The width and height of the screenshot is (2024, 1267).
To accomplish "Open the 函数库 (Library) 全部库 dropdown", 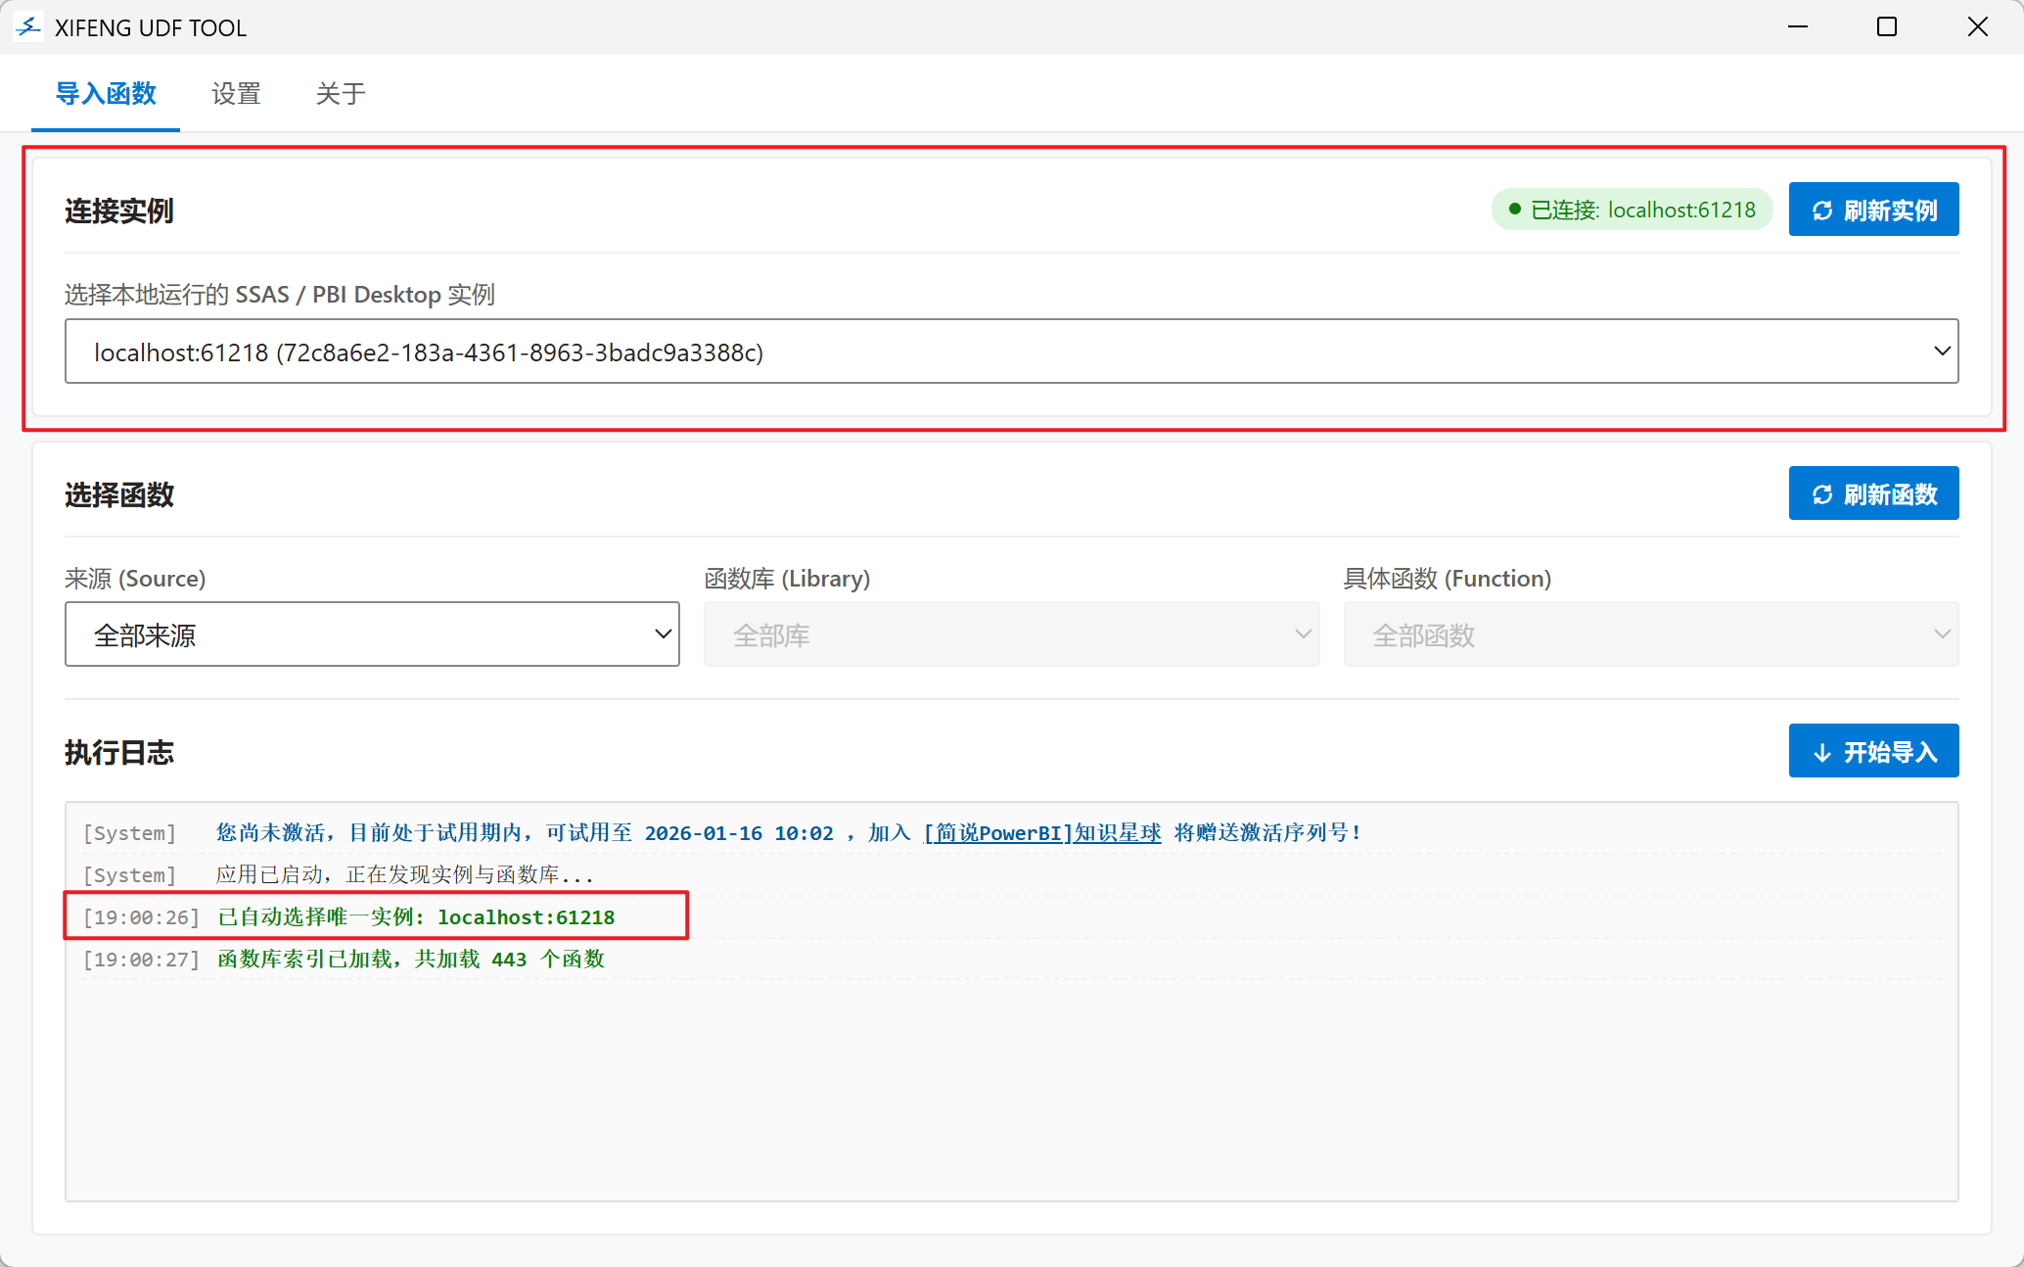I will [x=1011, y=634].
